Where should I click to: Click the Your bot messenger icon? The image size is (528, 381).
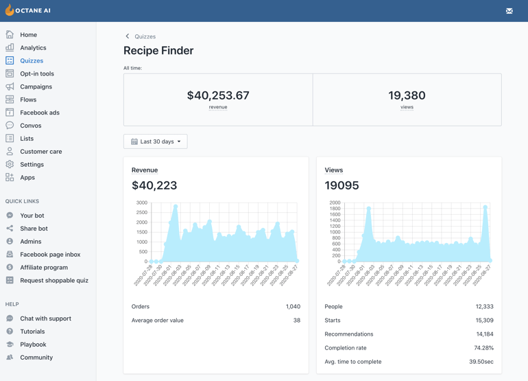pyautogui.click(x=10, y=215)
